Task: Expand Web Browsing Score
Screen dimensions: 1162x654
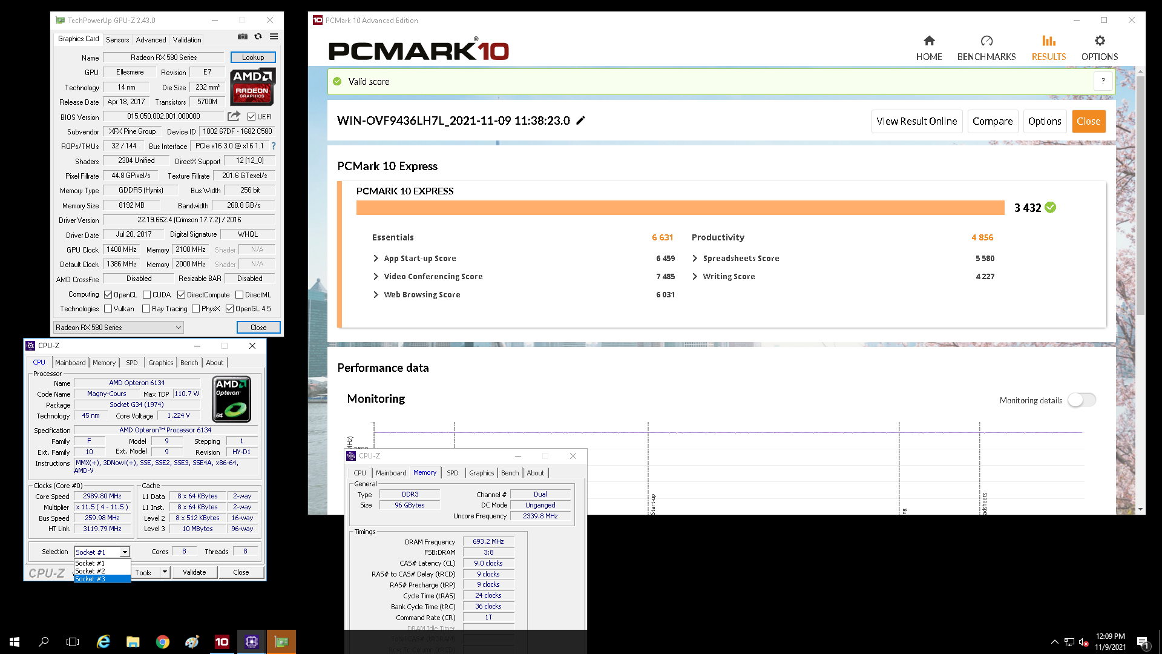Action: click(x=376, y=295)
